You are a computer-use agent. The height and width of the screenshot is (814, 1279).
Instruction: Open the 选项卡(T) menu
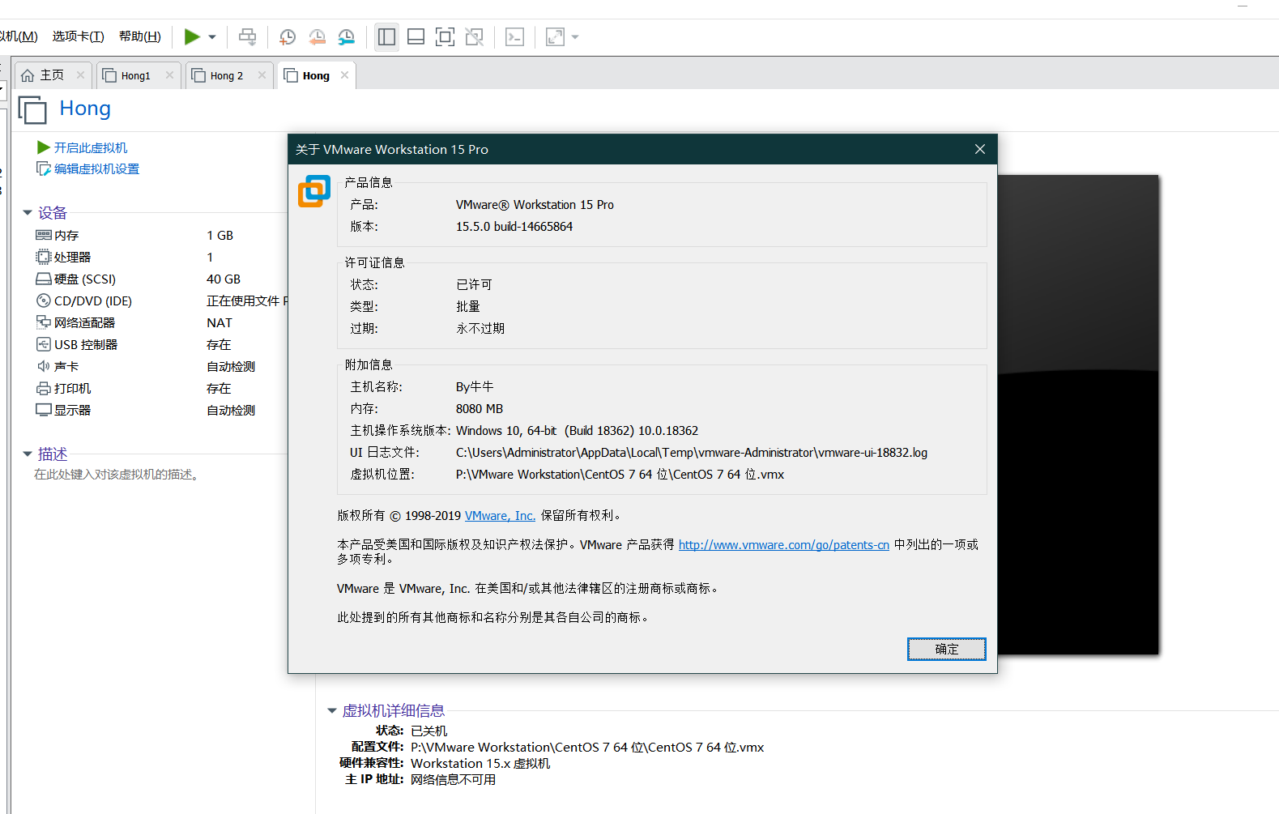(78, 36)
